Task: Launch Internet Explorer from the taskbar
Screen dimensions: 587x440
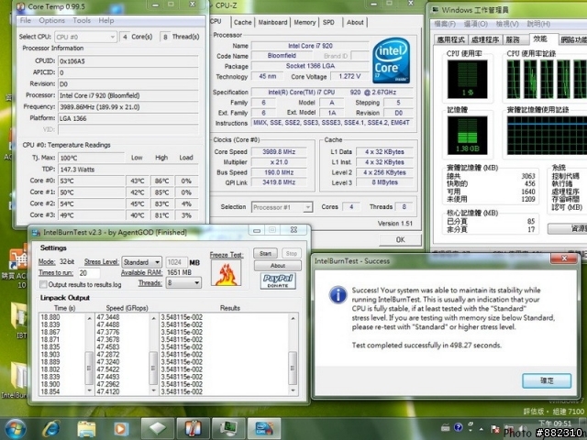Action: coord(51,429)
